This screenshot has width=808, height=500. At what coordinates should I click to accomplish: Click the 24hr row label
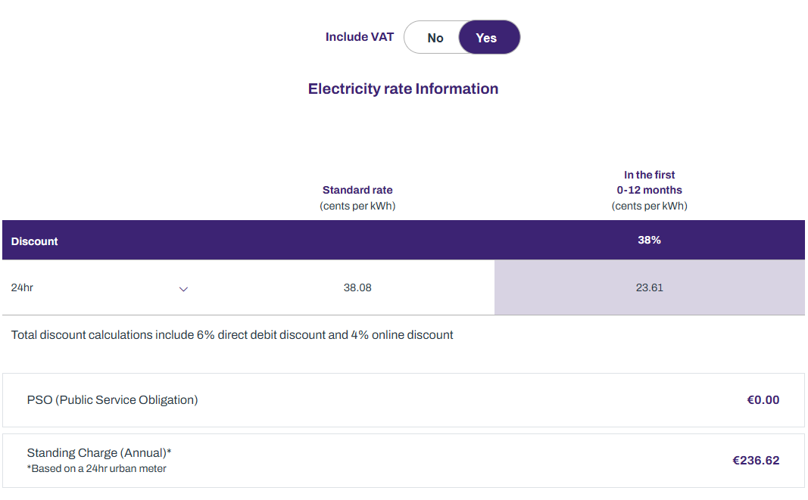coord(23,288)
